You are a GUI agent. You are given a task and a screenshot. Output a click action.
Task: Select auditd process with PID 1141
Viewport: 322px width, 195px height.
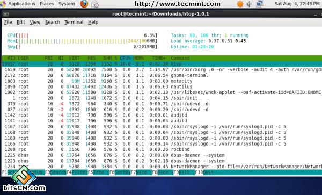coord(162,121)
